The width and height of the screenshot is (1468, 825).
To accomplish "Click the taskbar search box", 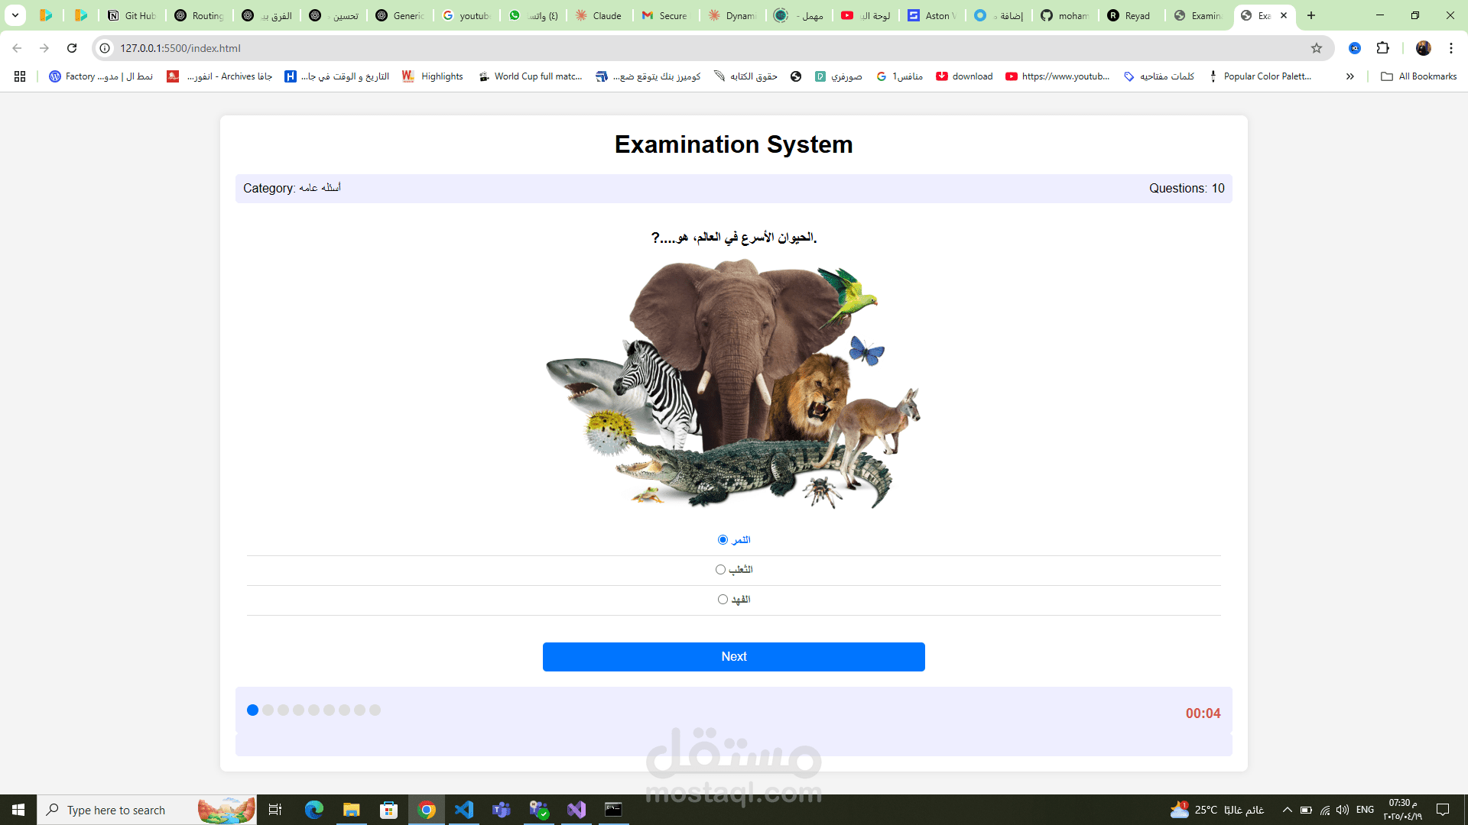I will coord(147,810).
